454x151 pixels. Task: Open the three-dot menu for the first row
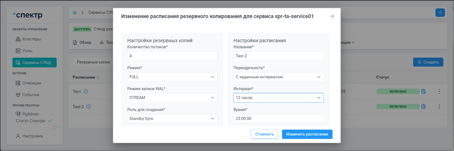pos(439,91)
